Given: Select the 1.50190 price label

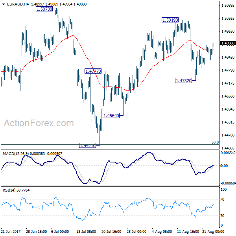Looking at the screenshot, I should click(x=170, y=20).
